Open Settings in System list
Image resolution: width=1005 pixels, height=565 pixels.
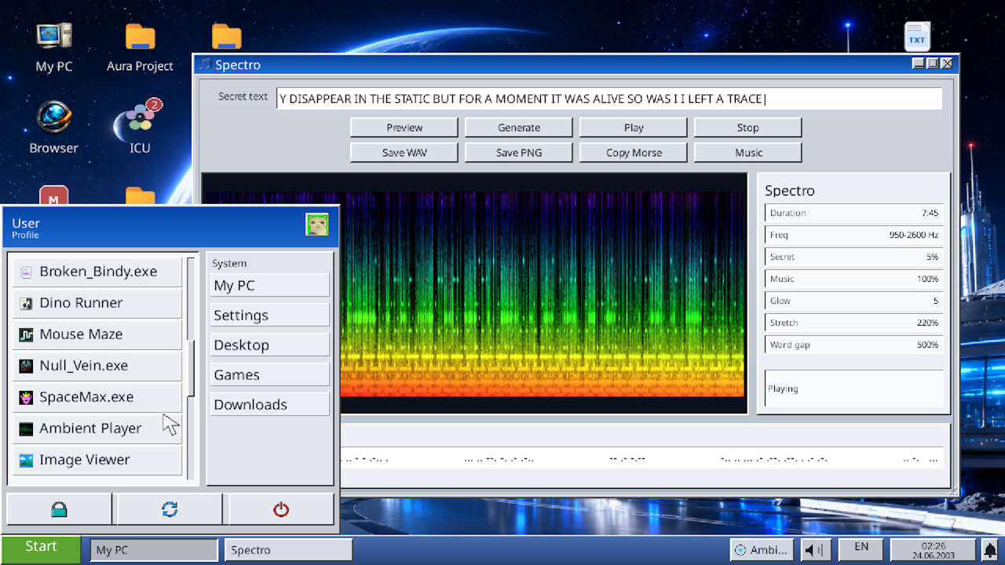tap(270, 315)
